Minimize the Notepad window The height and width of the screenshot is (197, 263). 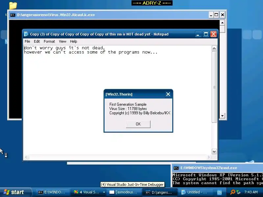198,34
